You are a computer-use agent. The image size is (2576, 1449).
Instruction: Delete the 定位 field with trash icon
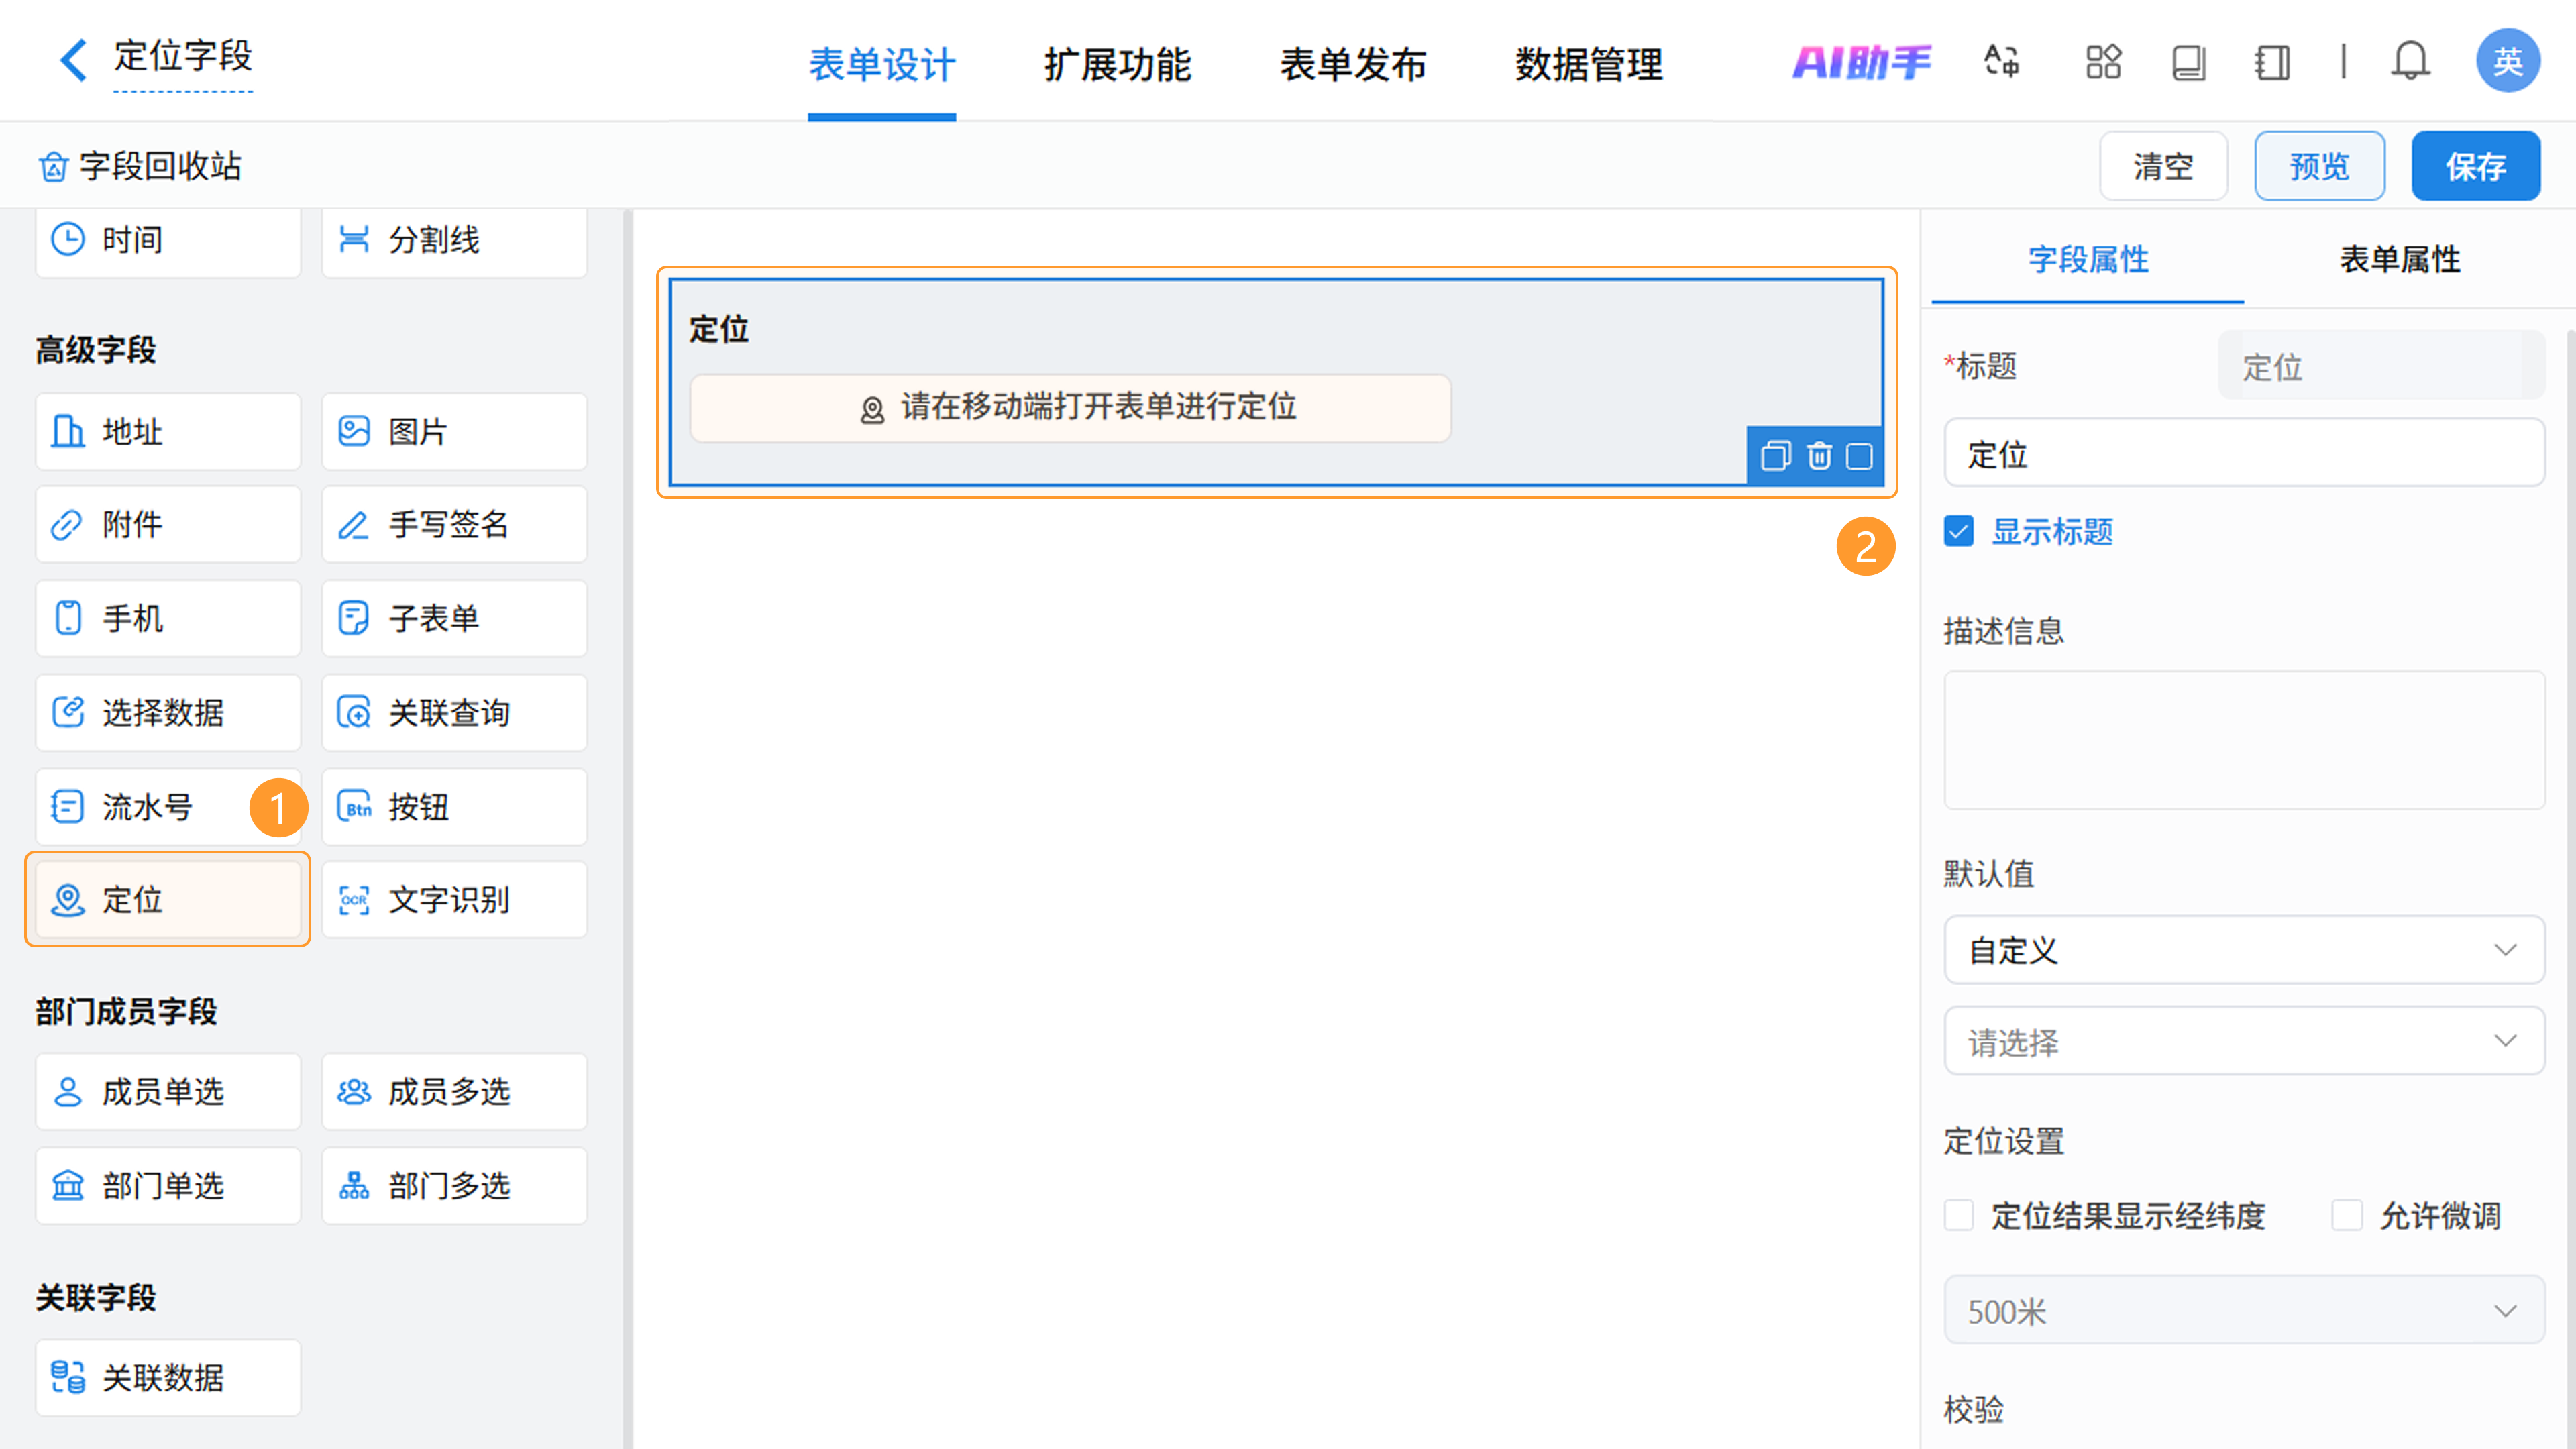click(1818, 456)
